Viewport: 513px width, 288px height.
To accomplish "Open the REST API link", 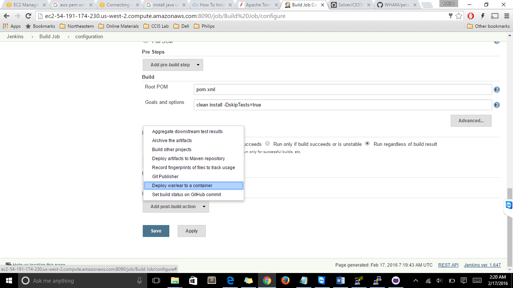I will tap(448, 265).
